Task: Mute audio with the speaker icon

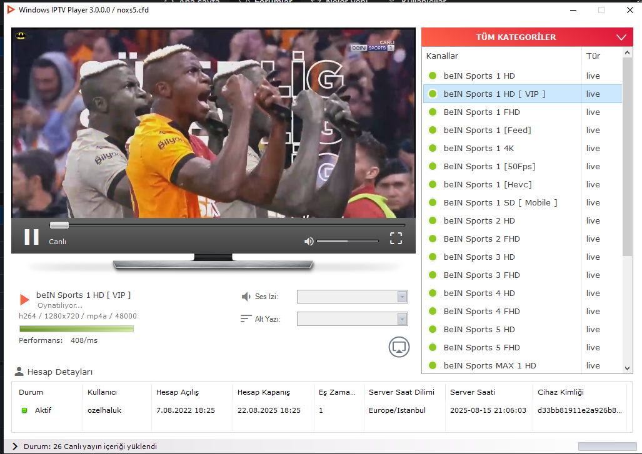Action: [309, 241]
